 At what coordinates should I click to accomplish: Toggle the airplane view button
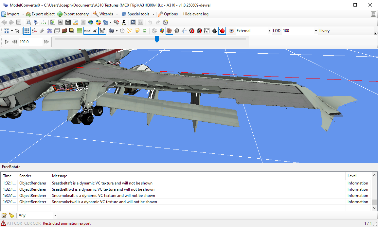pyautogui.click(x=95, y=31)
